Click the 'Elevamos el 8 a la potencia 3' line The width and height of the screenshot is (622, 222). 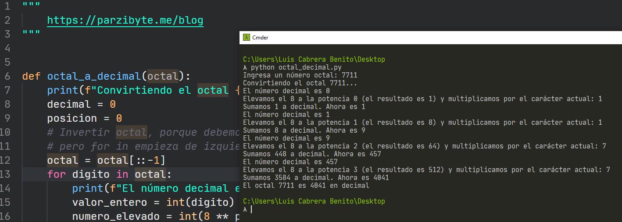point(426,169)
